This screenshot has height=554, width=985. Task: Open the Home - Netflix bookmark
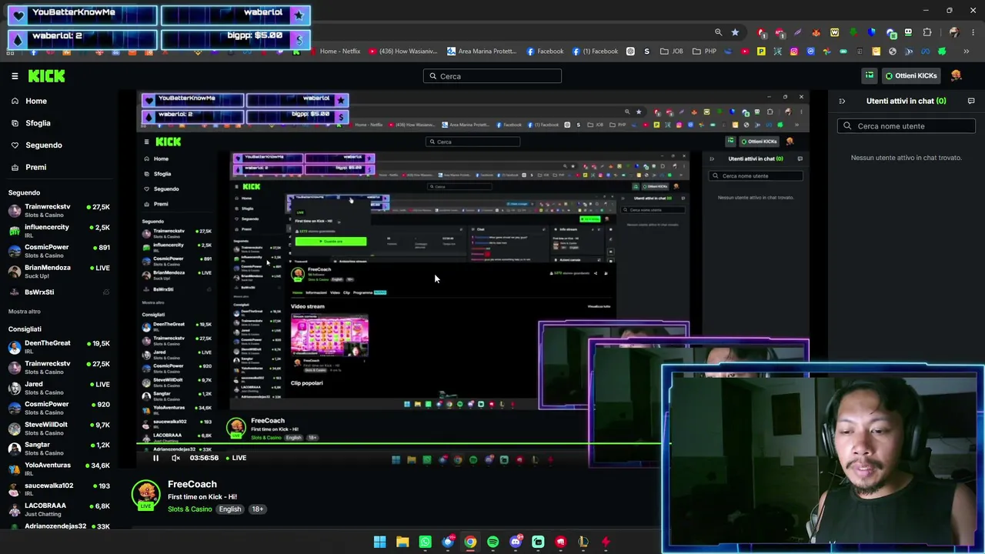pos(335,52)
